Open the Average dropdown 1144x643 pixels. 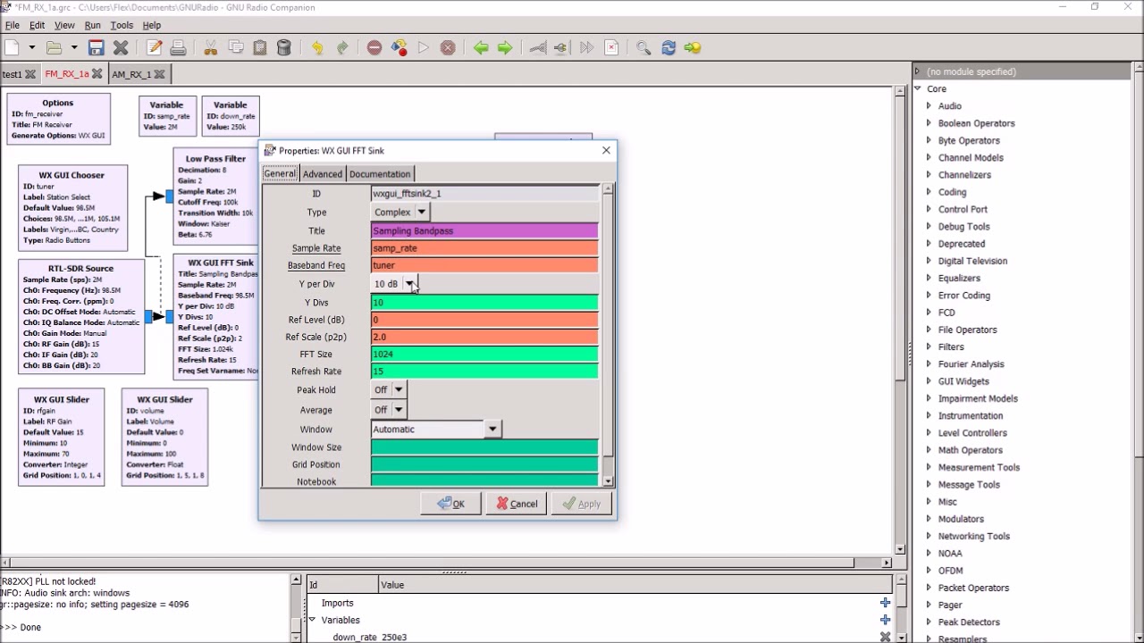click(x=389, y=410)
